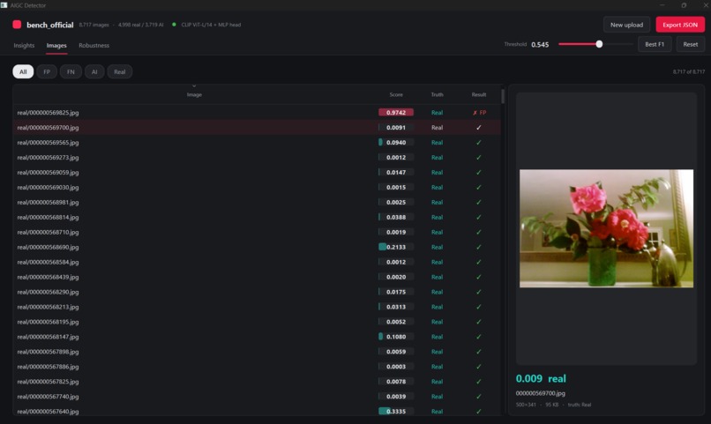Screen dimensions: 711x424
Task: Select row real/000000569059.jpg
Action: tap(257, 172)
